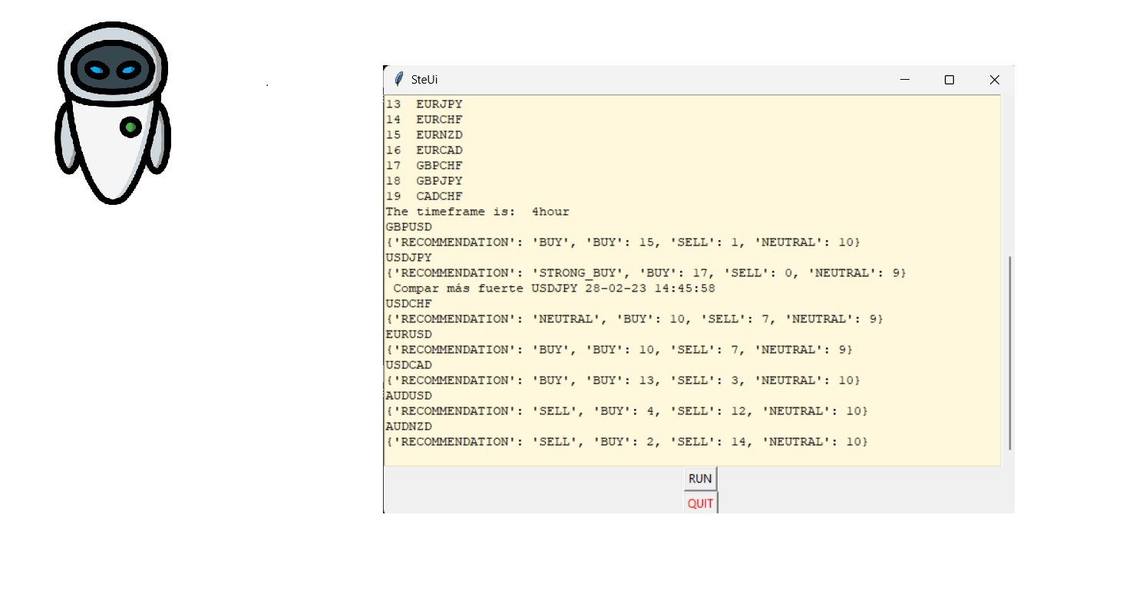This screenshot has width=1129, height=600.
Task: Click the vertical scrollbar thumb in output area
Action: click(x=1009, y=353)
